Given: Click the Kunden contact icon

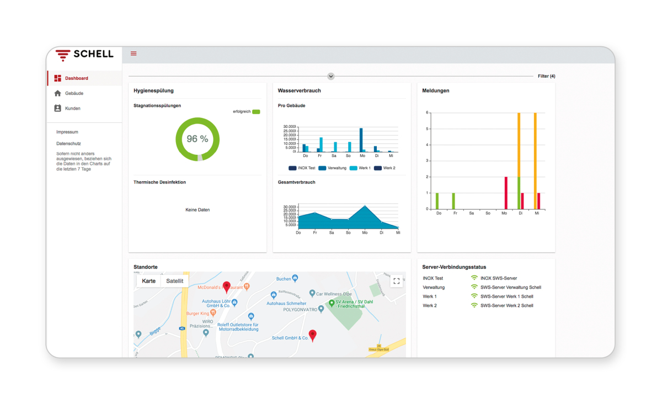Looking at the screenshot, I should pos(58,109).
